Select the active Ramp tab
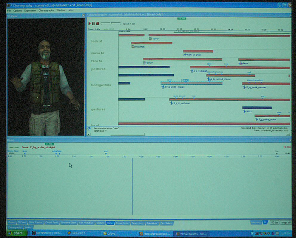This screenshot has width=296, height=238. pyautogui.click(x=110, y=223)
